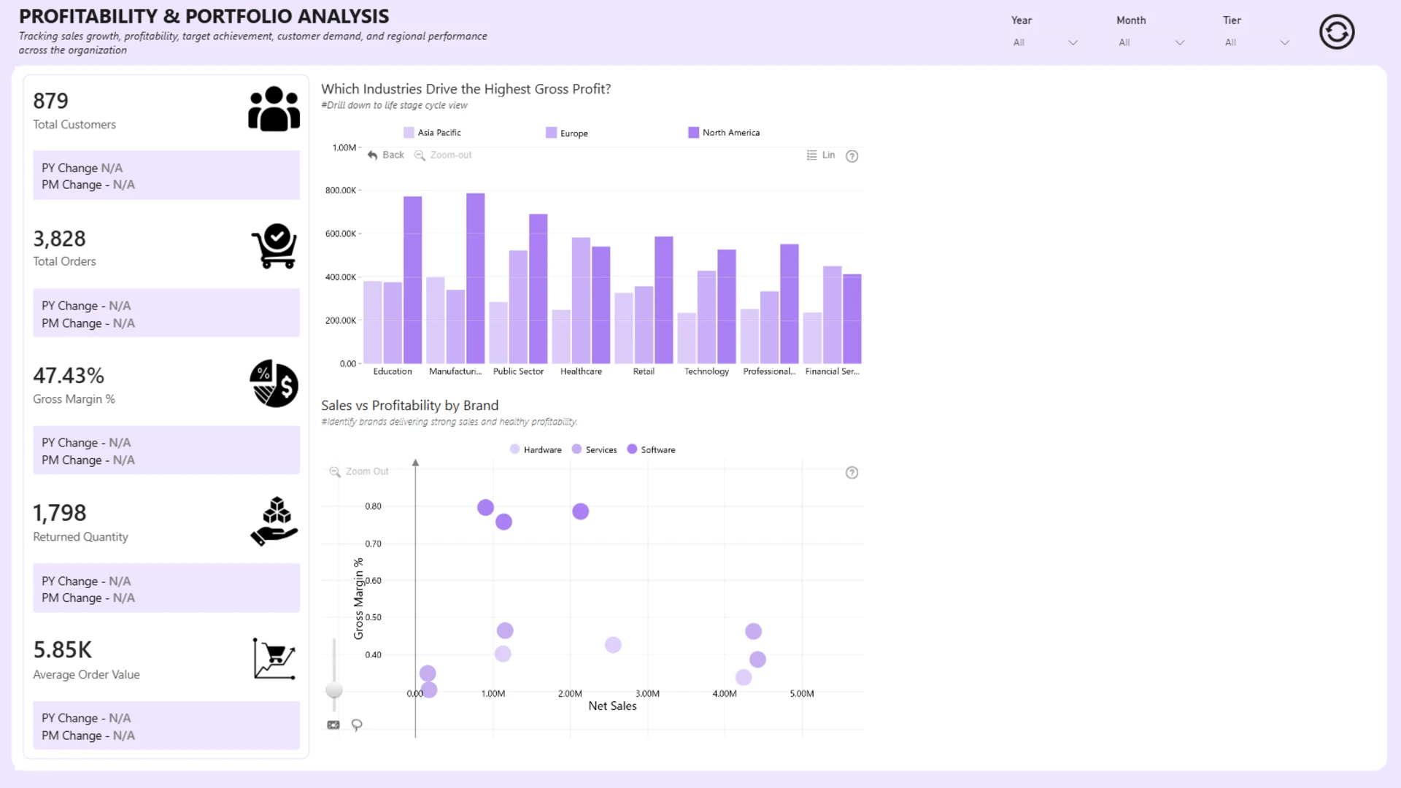Click the Zoom Out magnifier on the scatter chart

(335, 472)
